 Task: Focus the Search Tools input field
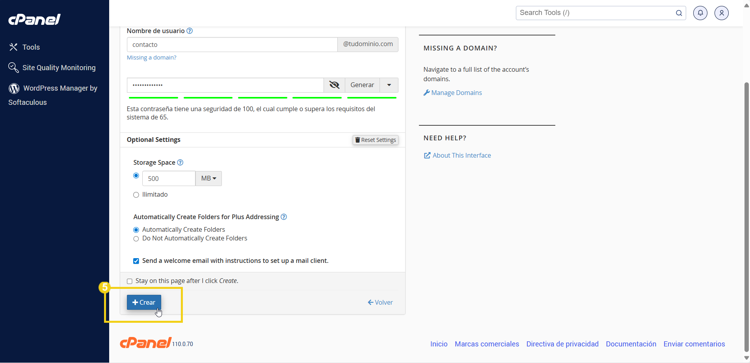click(595, 13)
